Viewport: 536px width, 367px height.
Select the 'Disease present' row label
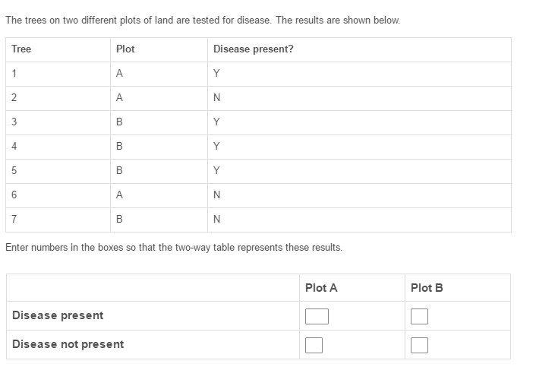point(58,315)
